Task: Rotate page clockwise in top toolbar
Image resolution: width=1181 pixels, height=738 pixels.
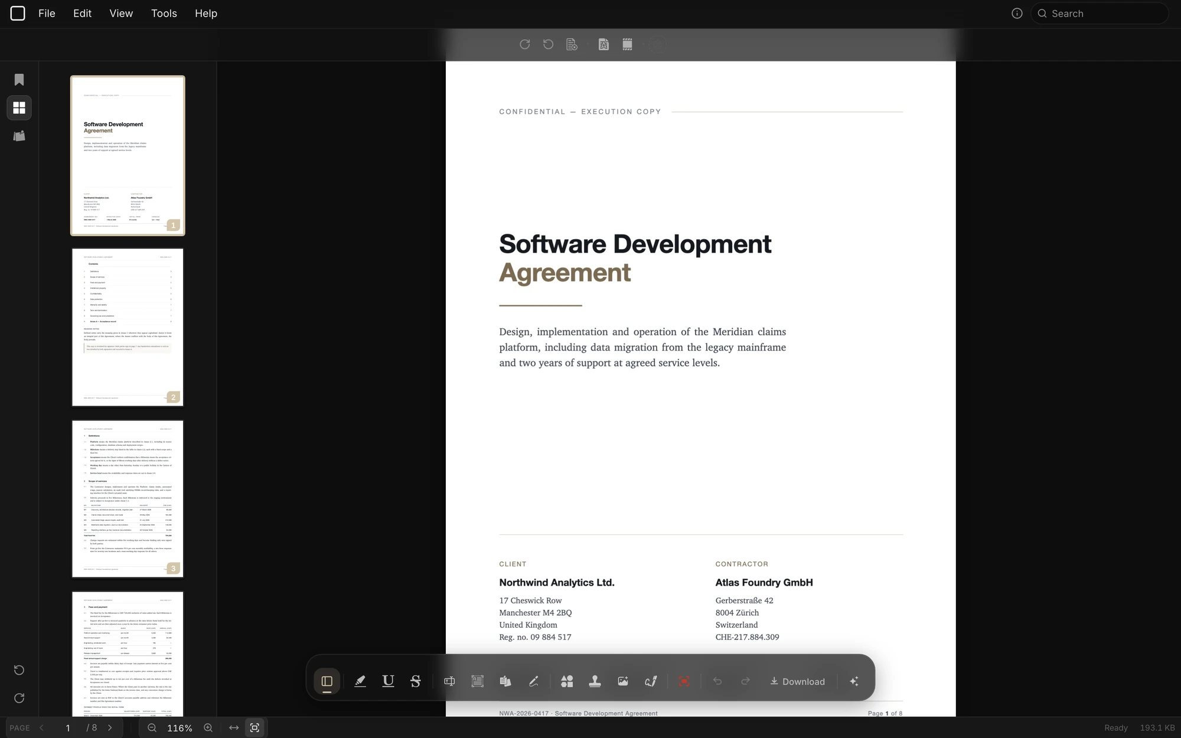Action: pyautogui.click(x=524, y=44)
